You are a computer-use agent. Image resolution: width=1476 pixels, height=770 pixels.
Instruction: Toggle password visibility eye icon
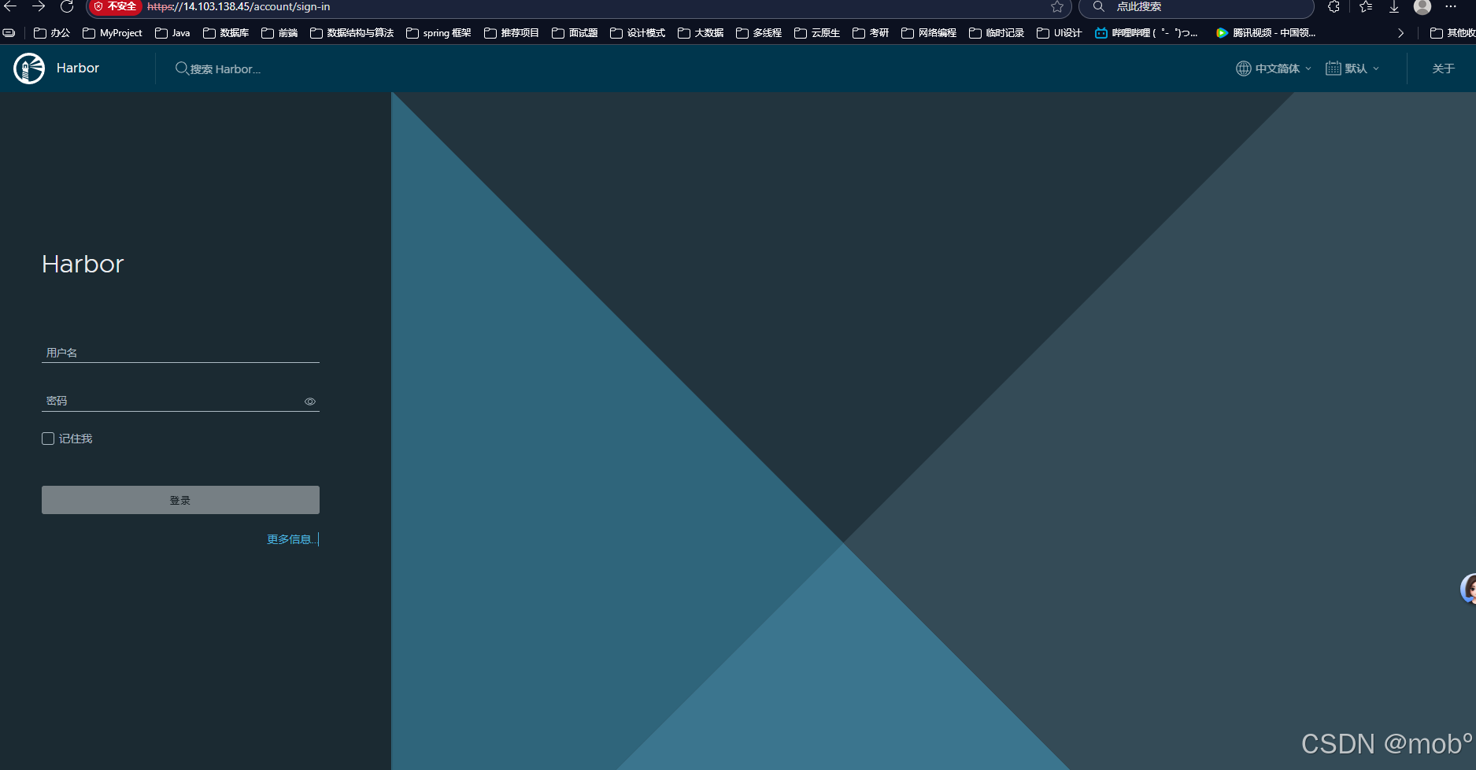coord(310,402)
